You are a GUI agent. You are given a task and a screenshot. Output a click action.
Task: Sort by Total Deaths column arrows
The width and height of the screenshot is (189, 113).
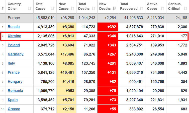pyautogui.click(x=93, y=9)
